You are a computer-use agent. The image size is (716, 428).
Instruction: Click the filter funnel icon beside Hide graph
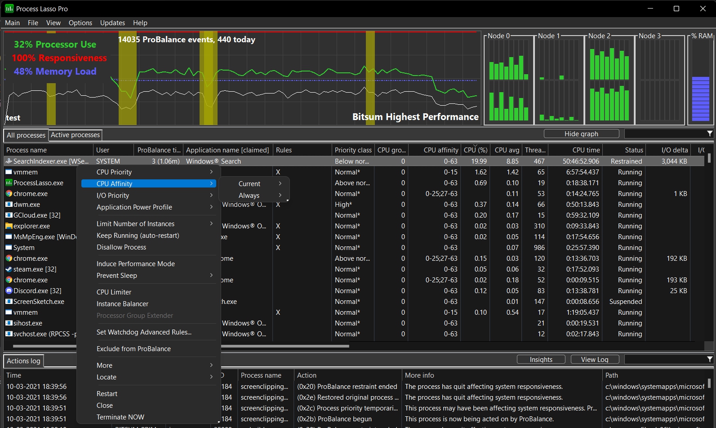710,134
